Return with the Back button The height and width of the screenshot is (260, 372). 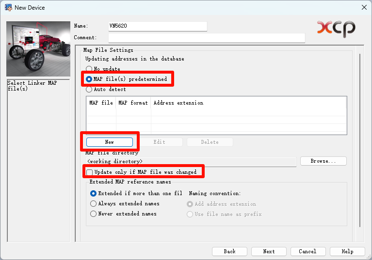230,251
